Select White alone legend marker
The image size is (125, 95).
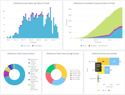pyautogui.click(x=29, y=60)
